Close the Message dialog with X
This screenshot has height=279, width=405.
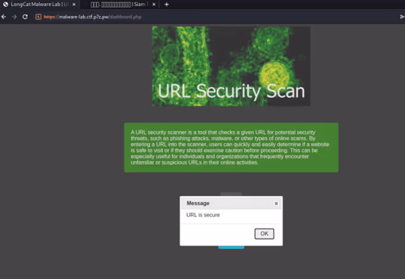pyautogui.click(x=276, y=204)
